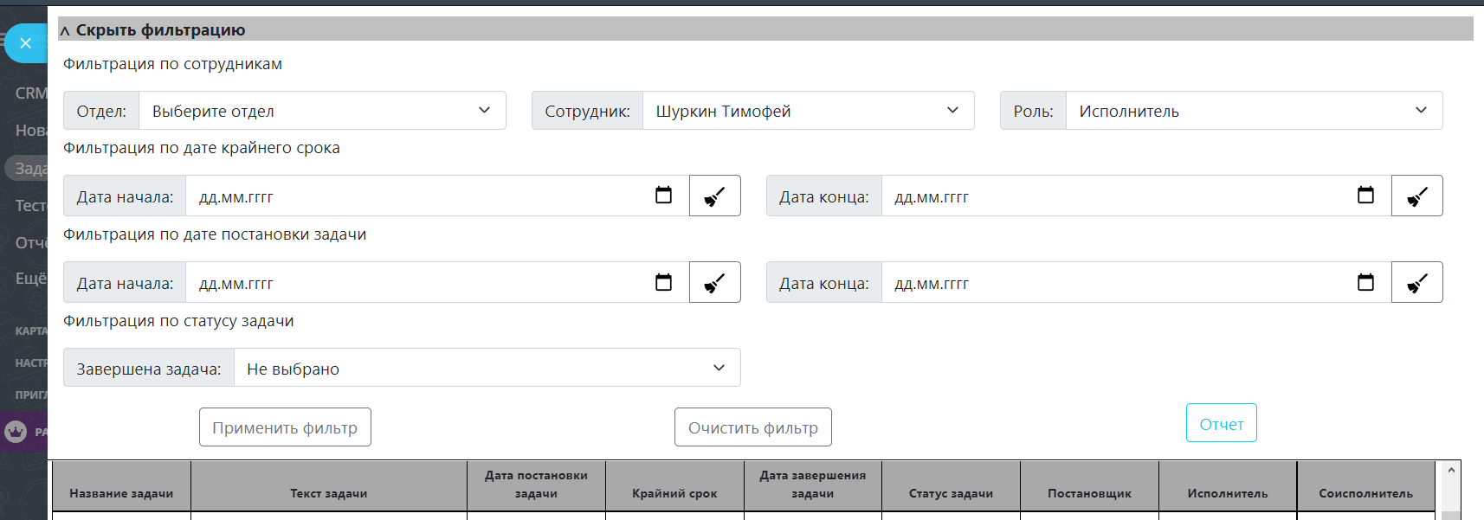Screen dimensions: 1484x520
Task: Clear task creation end date broom button
Action: [1416, 282]
